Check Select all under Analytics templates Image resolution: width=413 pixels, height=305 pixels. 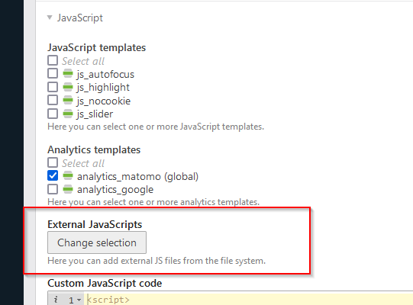[53, 162]
